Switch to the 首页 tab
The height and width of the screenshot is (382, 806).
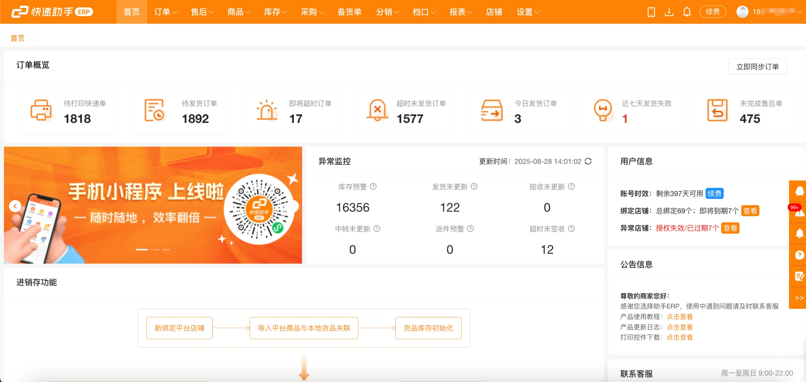tap(18, 38)
